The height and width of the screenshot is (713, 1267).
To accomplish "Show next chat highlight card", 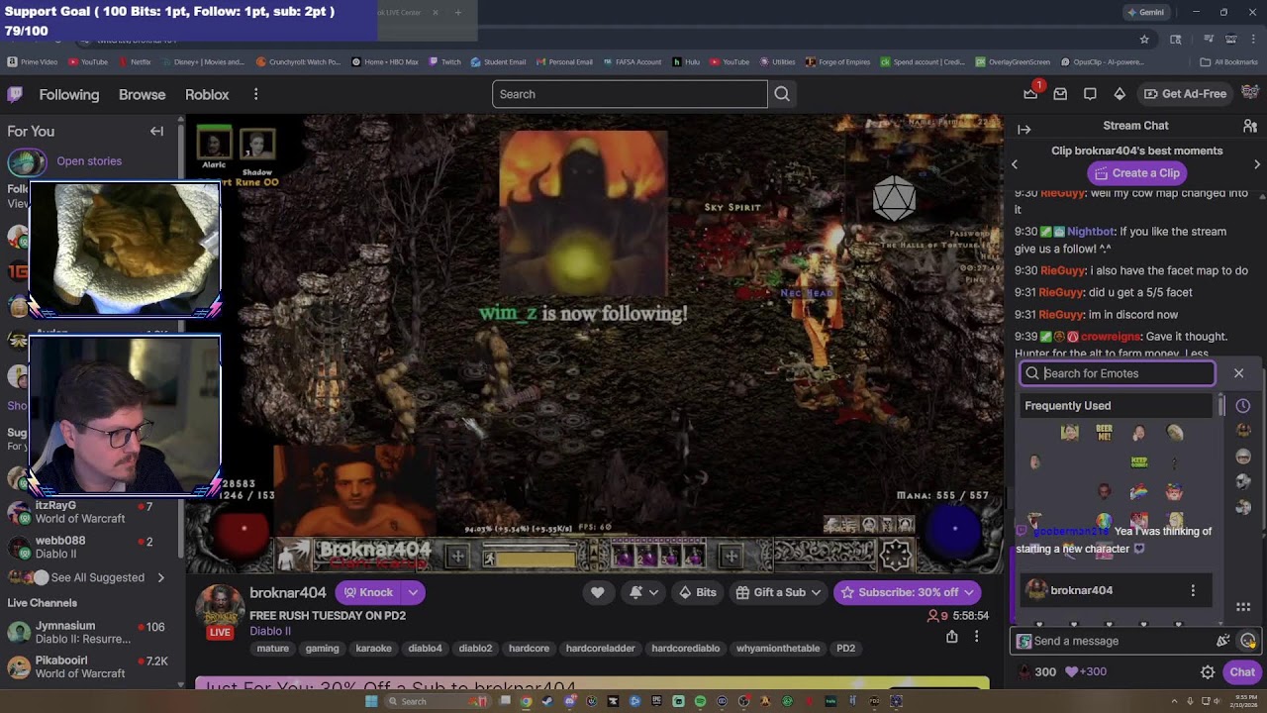I will tap(1257, 164).
